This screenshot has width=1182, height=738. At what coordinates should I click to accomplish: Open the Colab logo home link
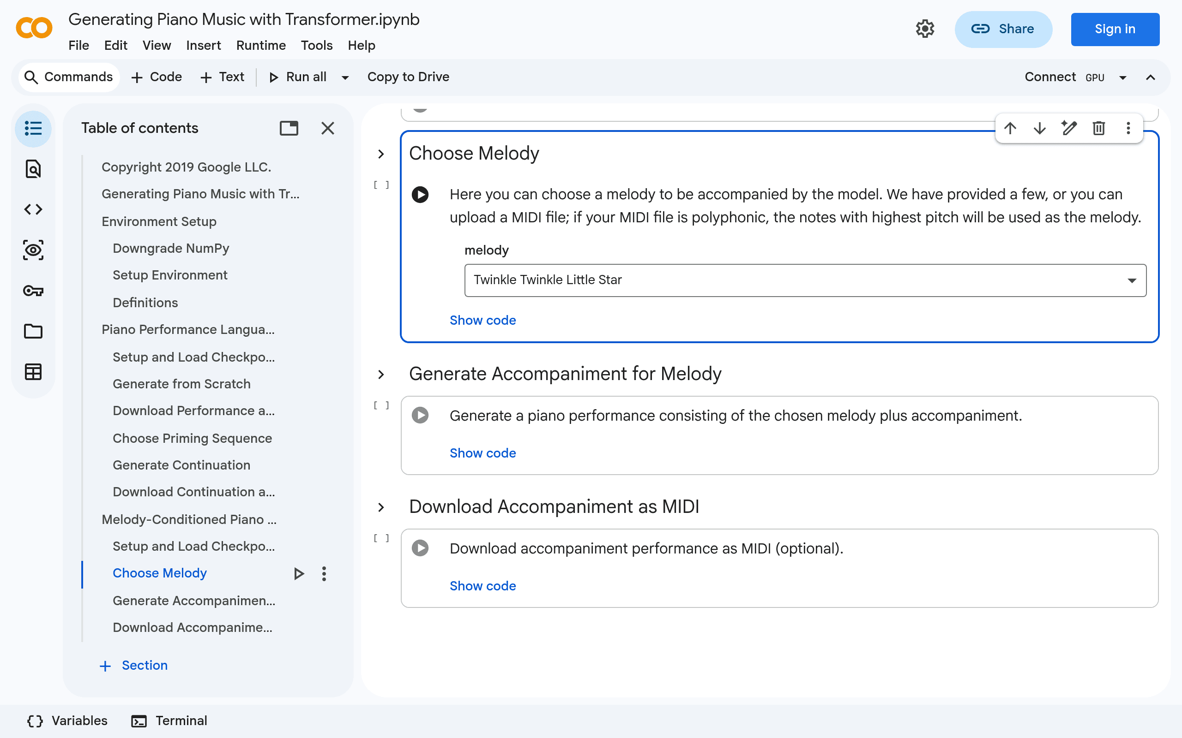tap(34, 28)
